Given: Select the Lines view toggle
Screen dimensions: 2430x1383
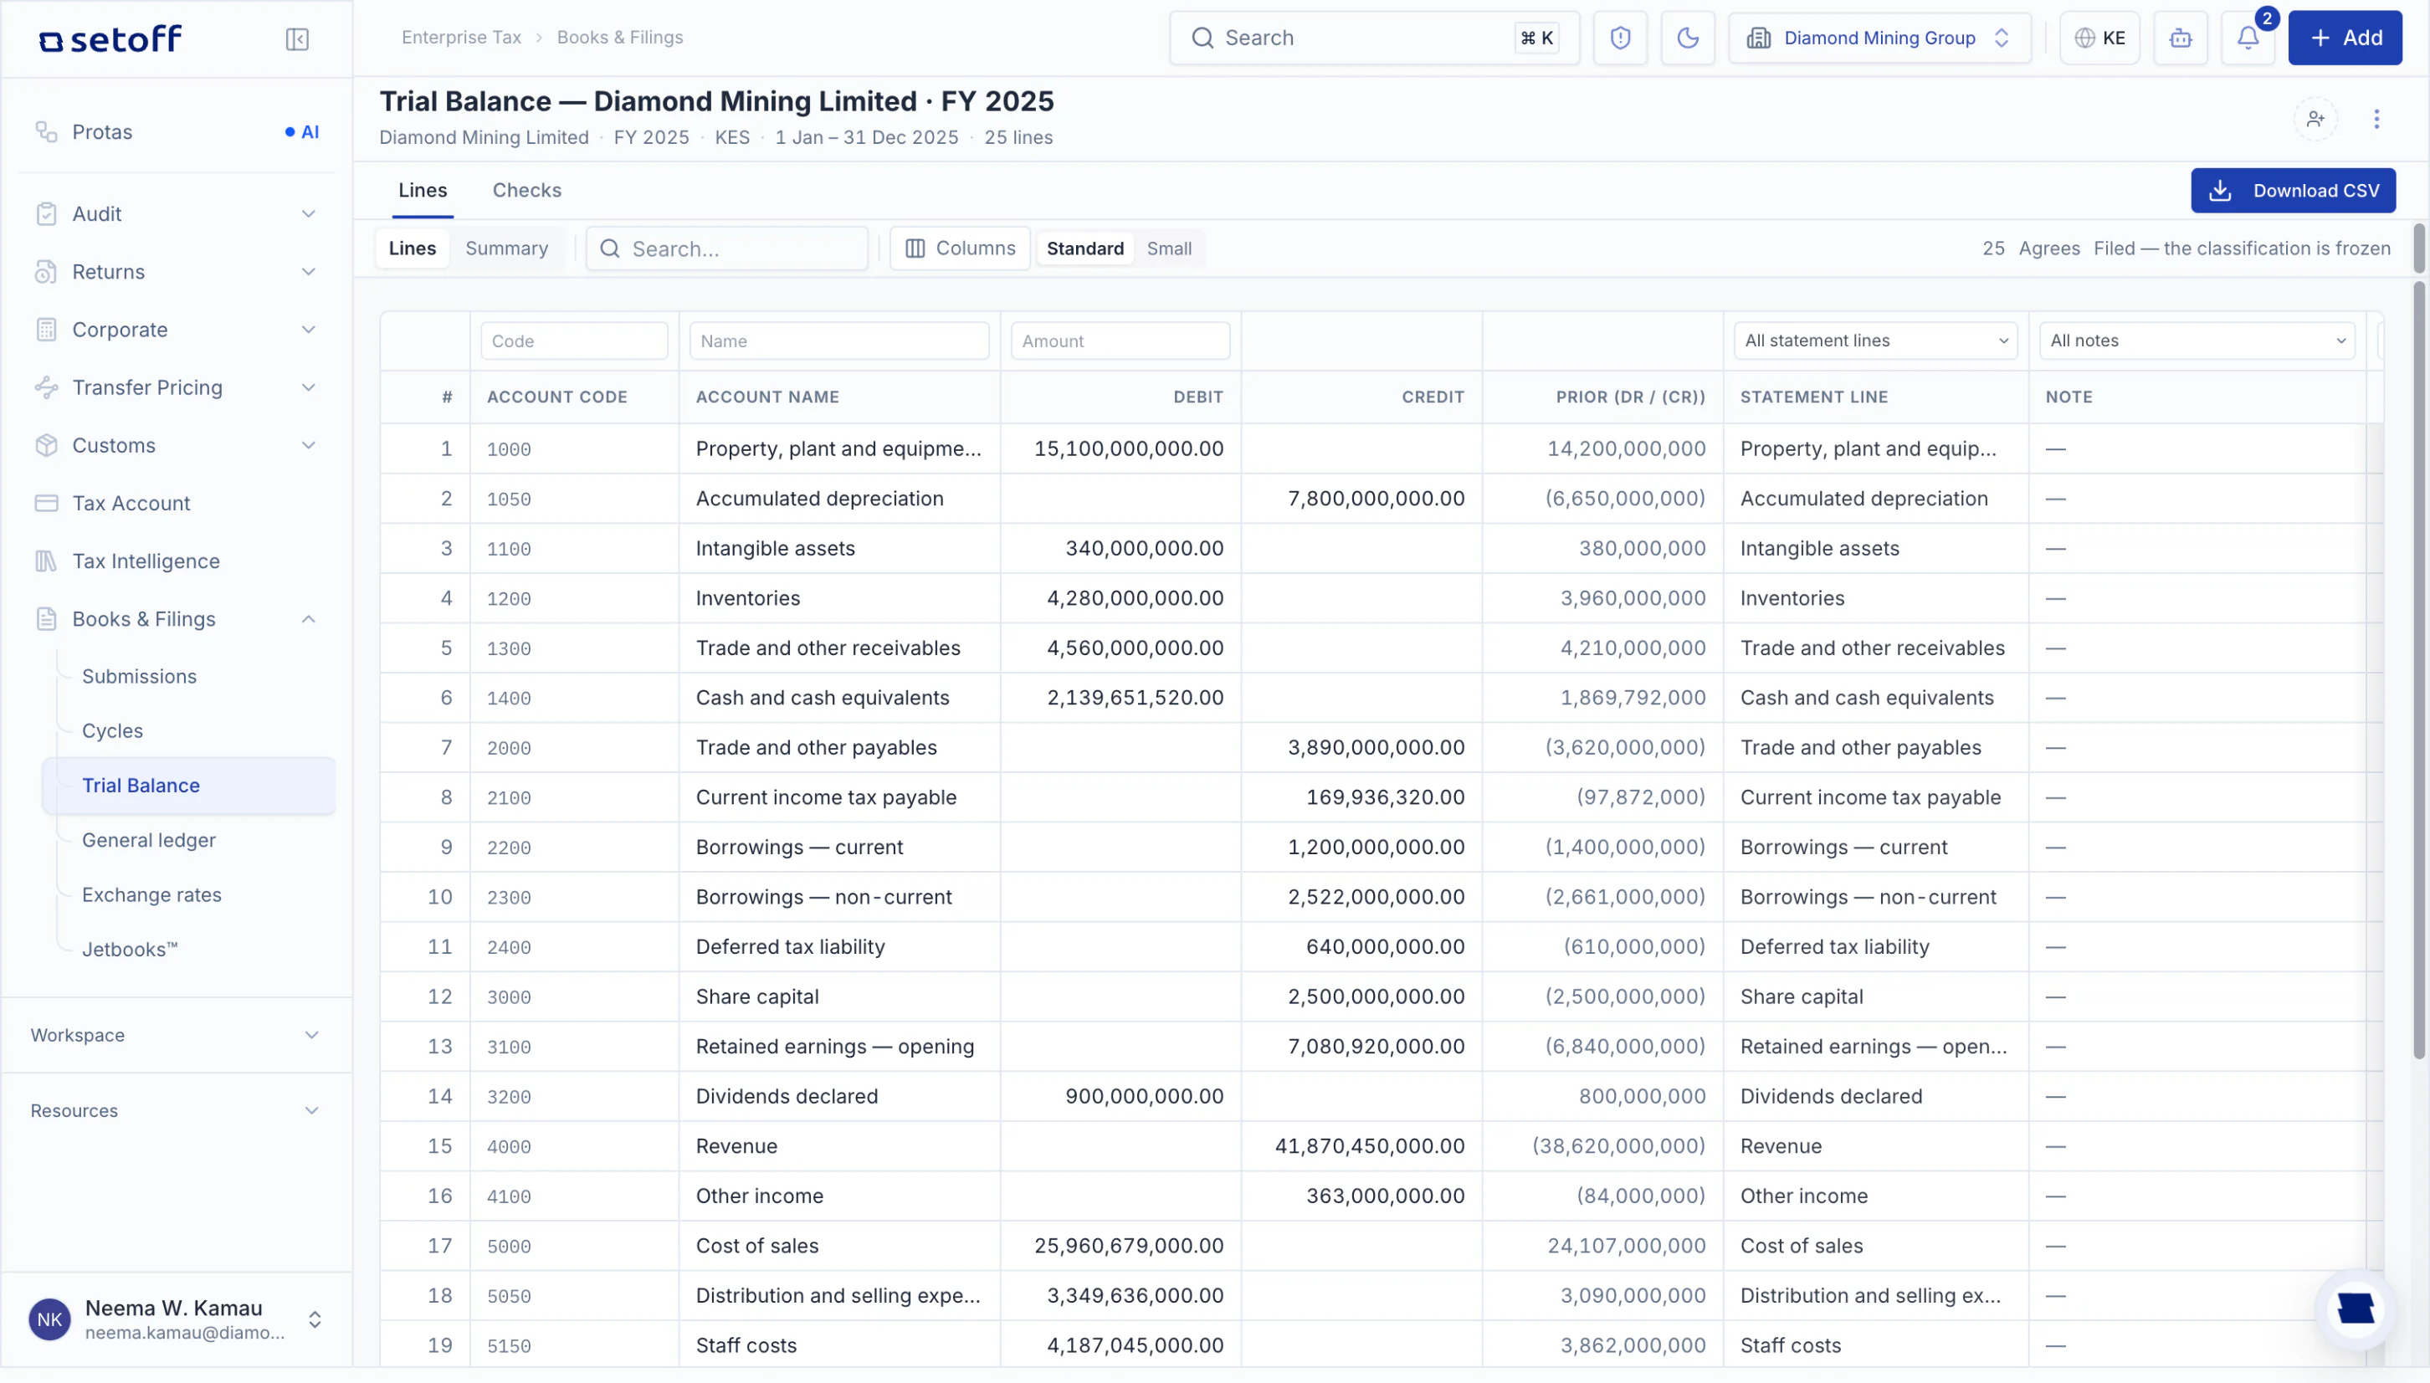Looking at the screenshot, I should pyautogui.click(x=413, y=248).
